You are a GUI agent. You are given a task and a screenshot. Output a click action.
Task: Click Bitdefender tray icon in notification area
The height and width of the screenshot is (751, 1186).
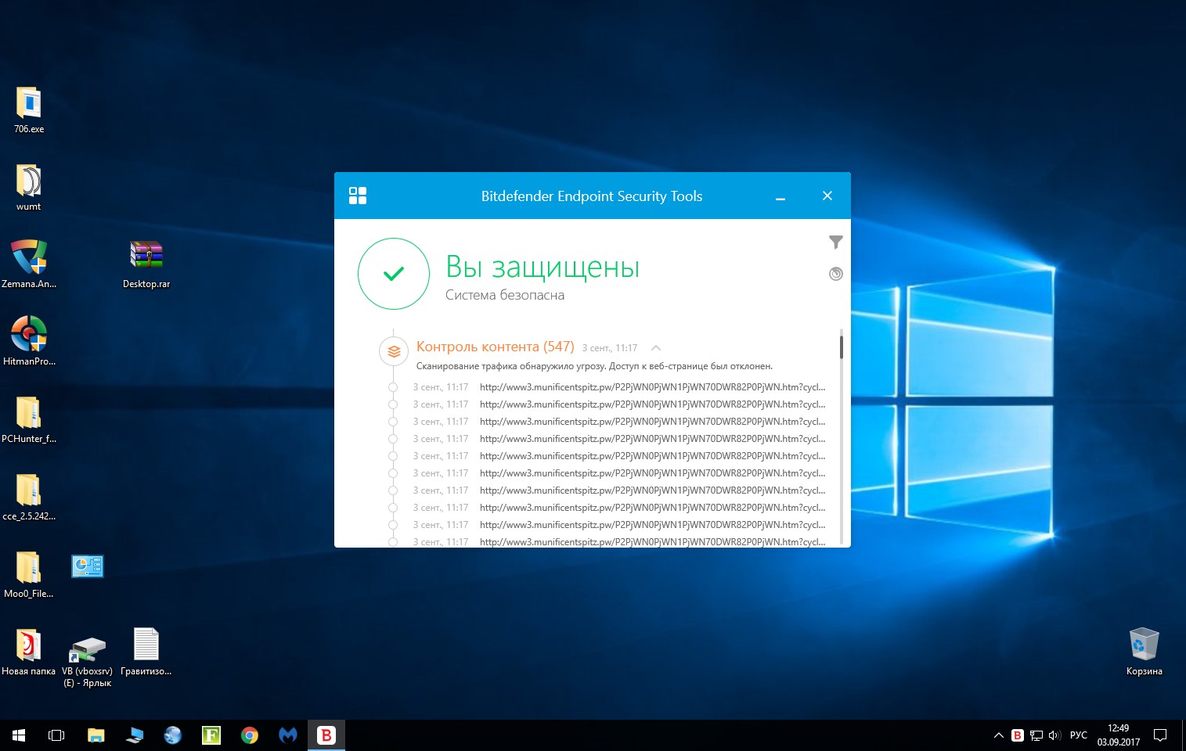coord(1017,735)
